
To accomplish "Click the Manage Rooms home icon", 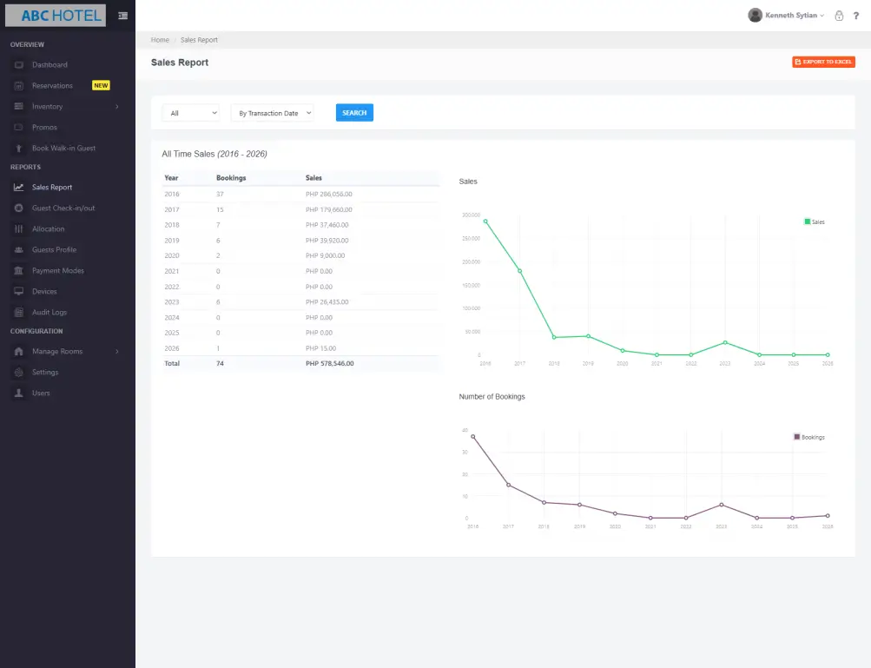I will tap(19, 351).
